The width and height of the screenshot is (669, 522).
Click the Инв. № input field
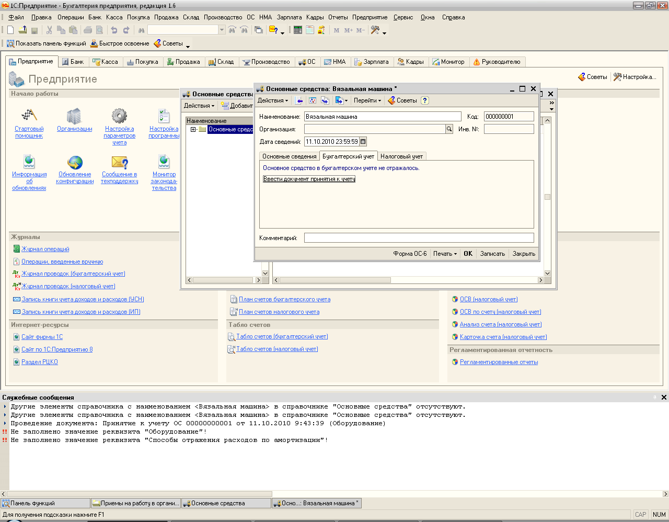pos(509,129)
